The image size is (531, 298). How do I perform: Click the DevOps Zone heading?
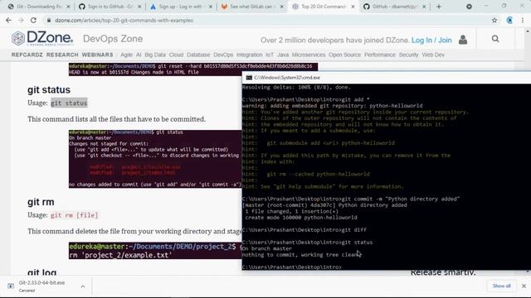click(113, 39)
